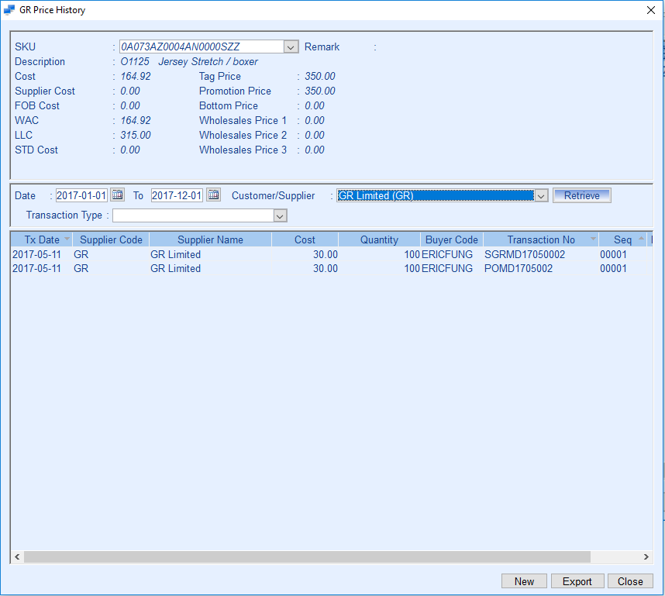Select the GR Limited (GR) supplier field

(x=436, y=195)
